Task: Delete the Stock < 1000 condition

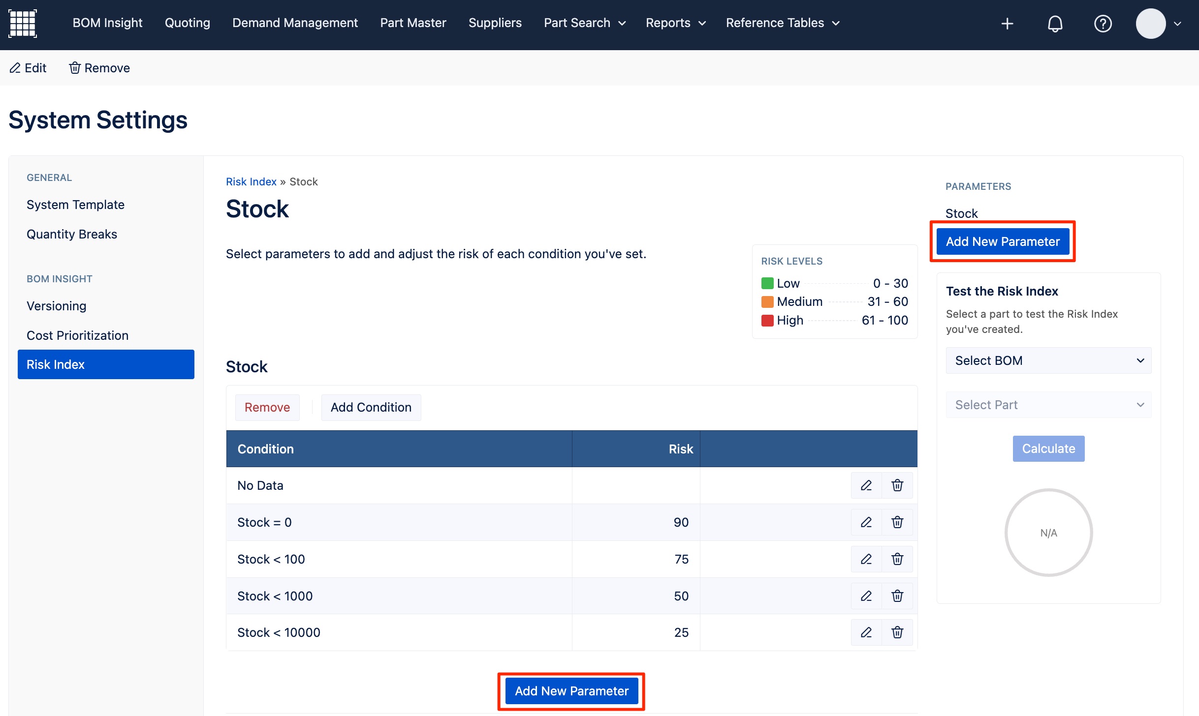Action: [x=897, y=596]
